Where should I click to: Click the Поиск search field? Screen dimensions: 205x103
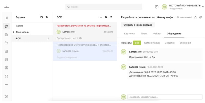(x=104, y=7)
